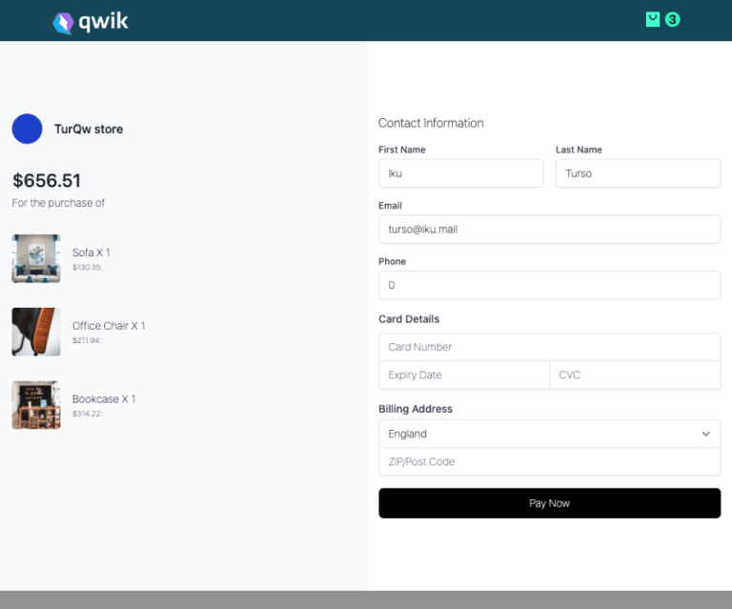
Task: Click the Email input field
Action: tap(549, 229)
